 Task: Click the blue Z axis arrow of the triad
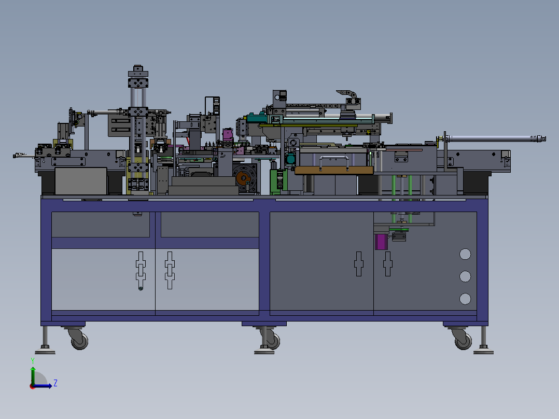43,386
